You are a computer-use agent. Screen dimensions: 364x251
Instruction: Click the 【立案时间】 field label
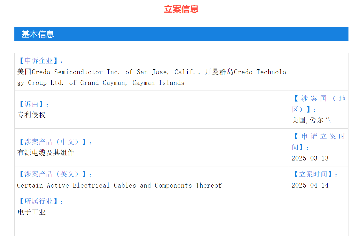[x=315, y=174]
